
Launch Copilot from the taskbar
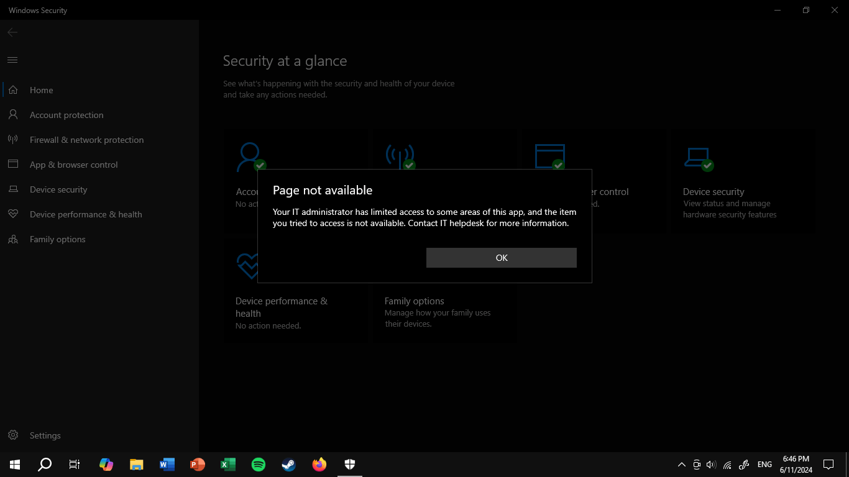click(x=106, y=464)
